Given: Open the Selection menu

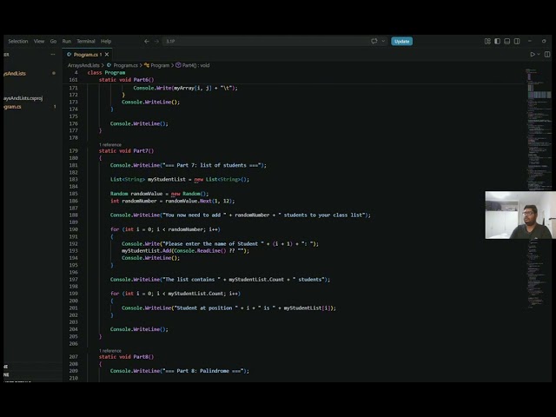Looking at the screenshot, I should (18, 41).
